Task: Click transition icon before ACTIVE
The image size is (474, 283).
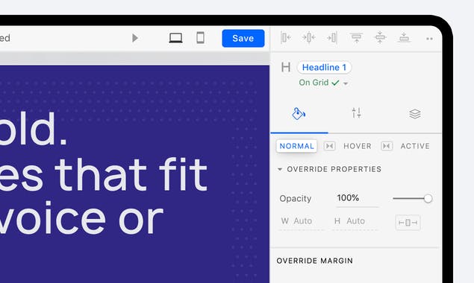Action: click(387, 146)
